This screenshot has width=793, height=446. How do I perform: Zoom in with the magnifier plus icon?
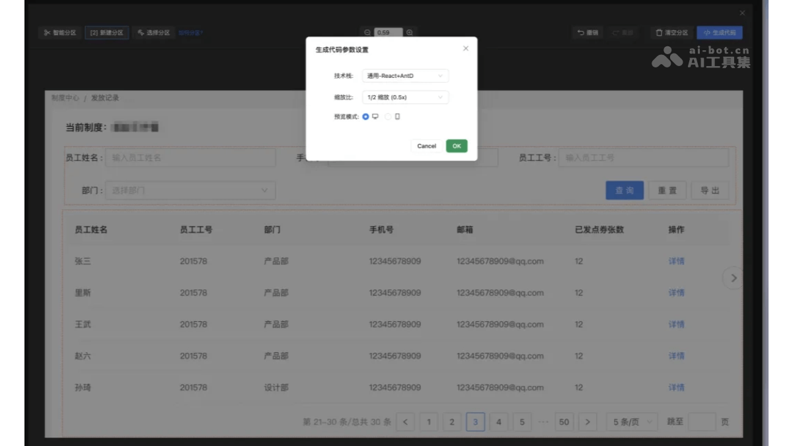(x=410, y=30)
